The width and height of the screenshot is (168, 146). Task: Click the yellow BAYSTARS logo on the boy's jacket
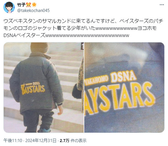coord(33,88)
